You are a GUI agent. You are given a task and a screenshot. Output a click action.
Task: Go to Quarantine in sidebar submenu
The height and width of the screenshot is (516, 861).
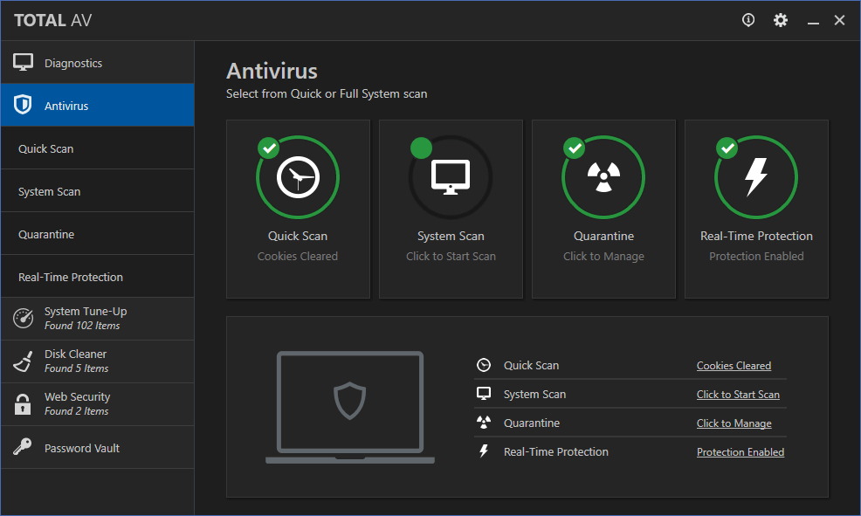[x=46, y=234]
